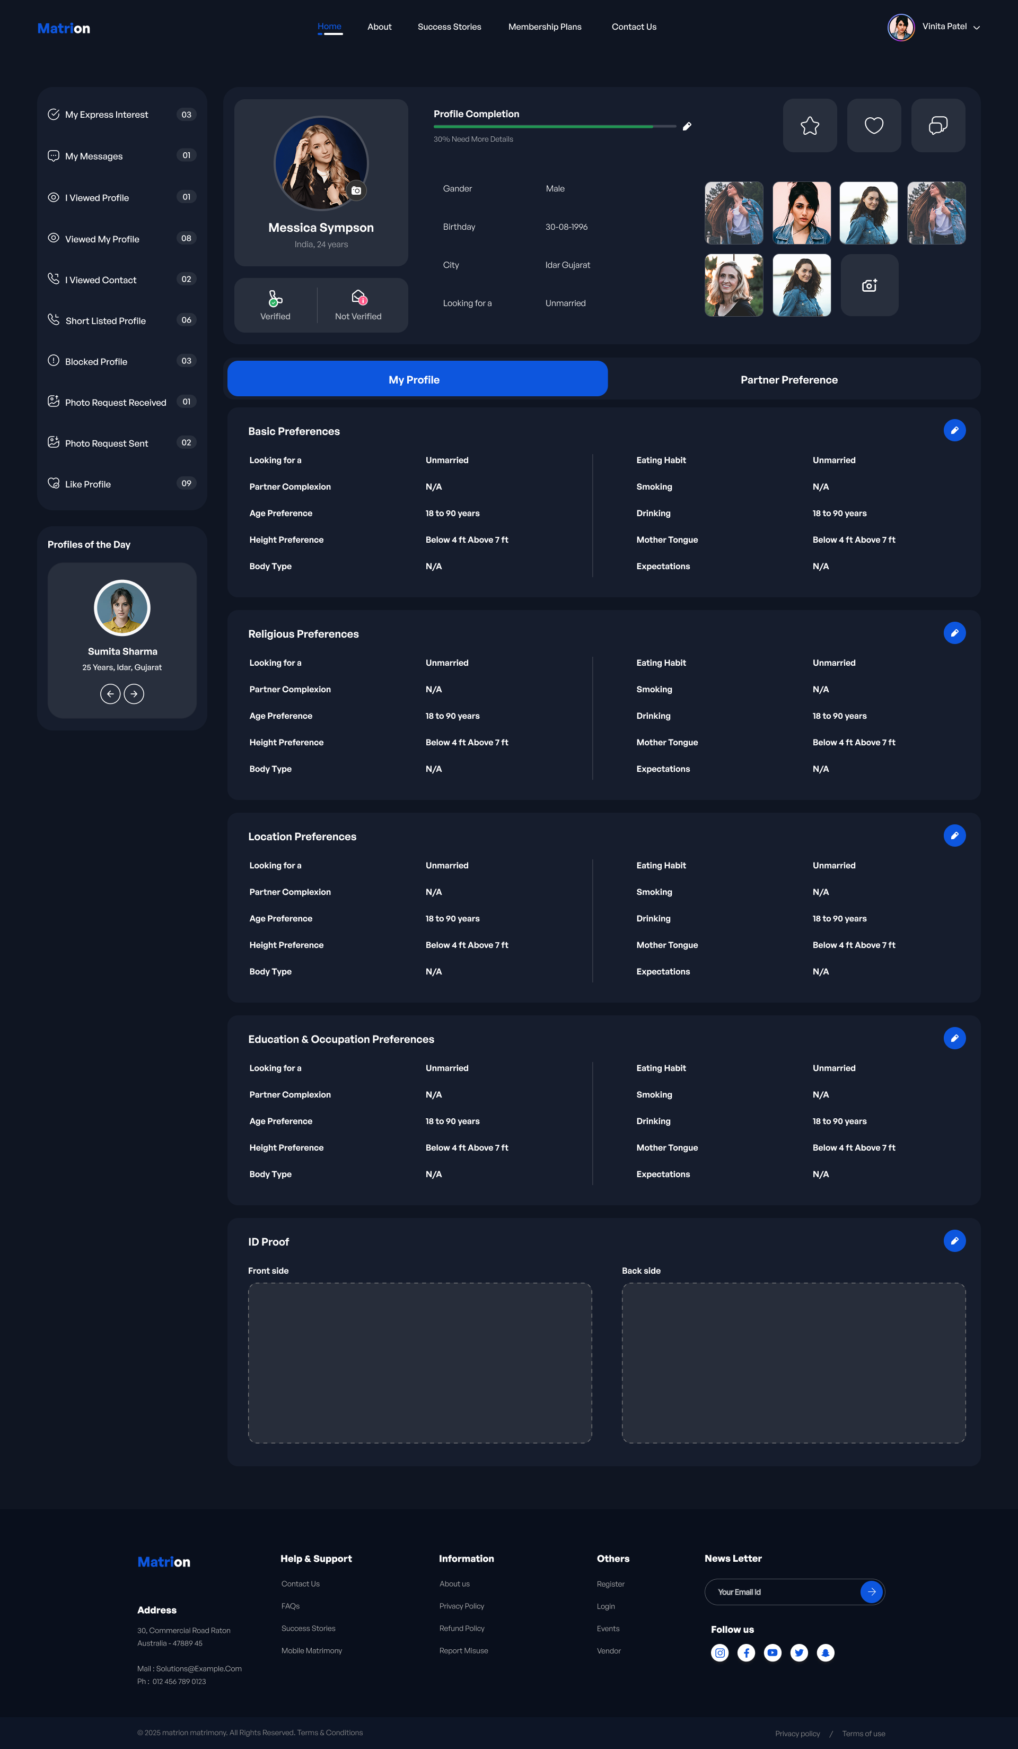The height and width of the screenshot is (1749, 1018).
Task: Edit ID Proof with pencil button
Action: coord(954,1241)
